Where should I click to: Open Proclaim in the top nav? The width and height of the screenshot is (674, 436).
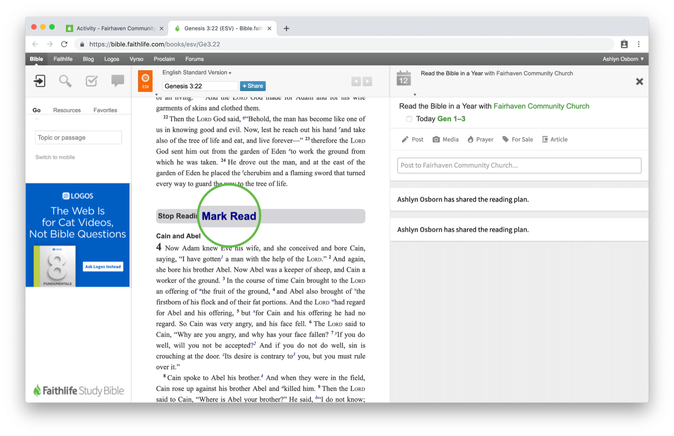point(164,59)
